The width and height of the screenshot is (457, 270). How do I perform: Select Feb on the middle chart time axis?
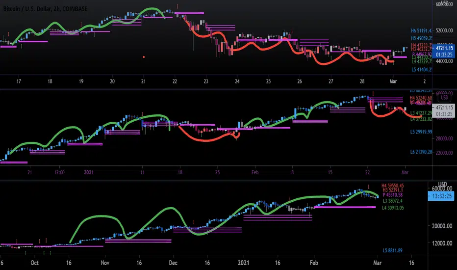pyautogui.click(x=255, y=172)
